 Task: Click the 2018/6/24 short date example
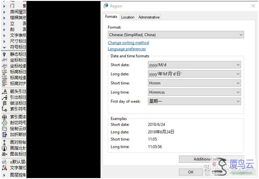tap(156, 125)
